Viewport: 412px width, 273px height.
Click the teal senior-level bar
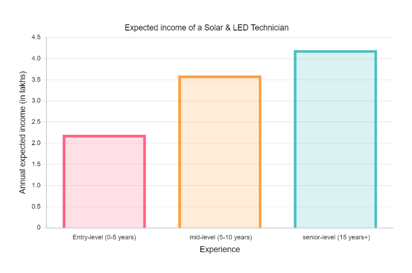(x=335, y=139)
